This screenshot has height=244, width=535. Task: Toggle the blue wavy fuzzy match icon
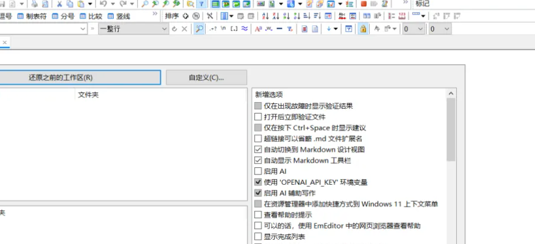[245, 29]
